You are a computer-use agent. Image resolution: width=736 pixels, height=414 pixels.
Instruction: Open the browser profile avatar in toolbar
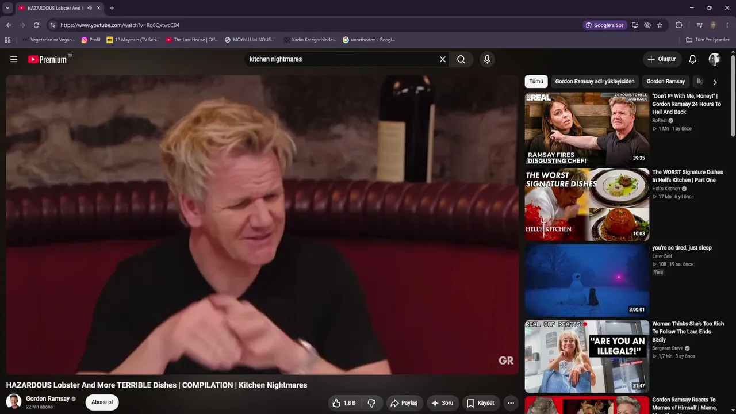click(713, 25)
